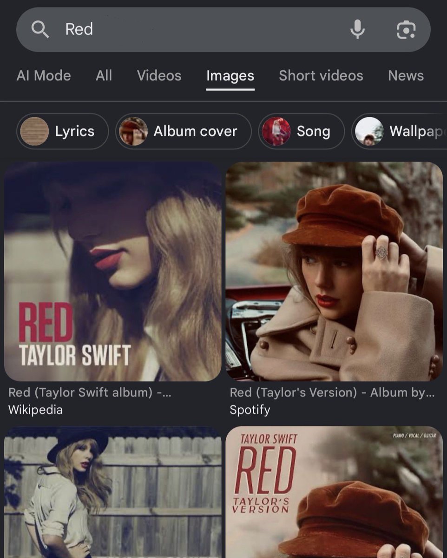The width and height of the screenshot is (447, 558).
Task: Open the "Red (Taylor Swift album) -..." title link
Action: tap(90, 392)
